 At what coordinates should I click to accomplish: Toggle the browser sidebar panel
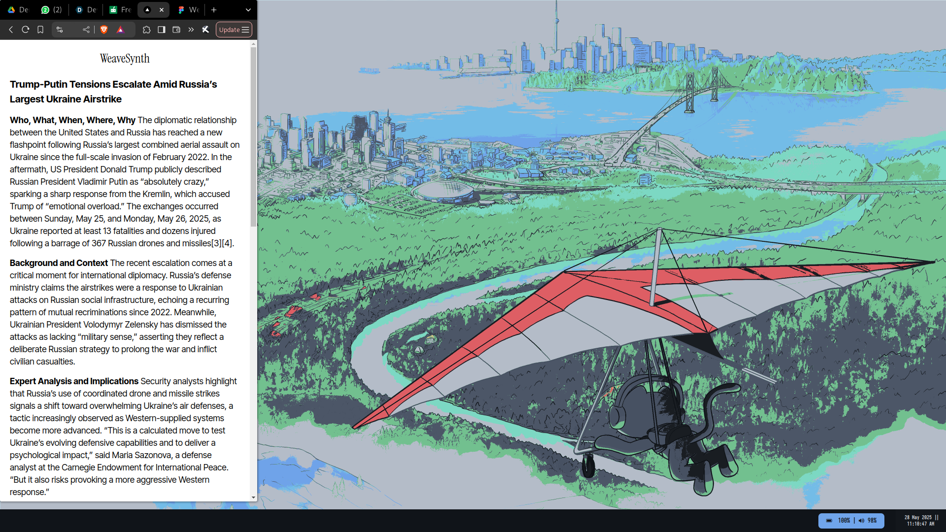(161, 30)
